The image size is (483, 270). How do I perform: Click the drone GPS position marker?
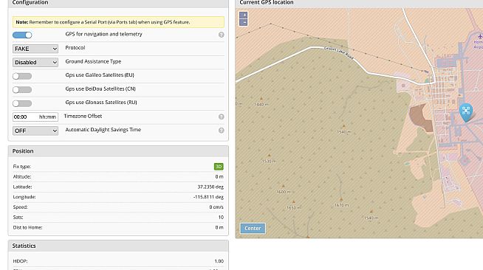[x=466, y=112]
